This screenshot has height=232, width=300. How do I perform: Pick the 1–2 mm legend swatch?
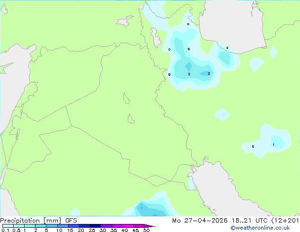tap(30, 226)
